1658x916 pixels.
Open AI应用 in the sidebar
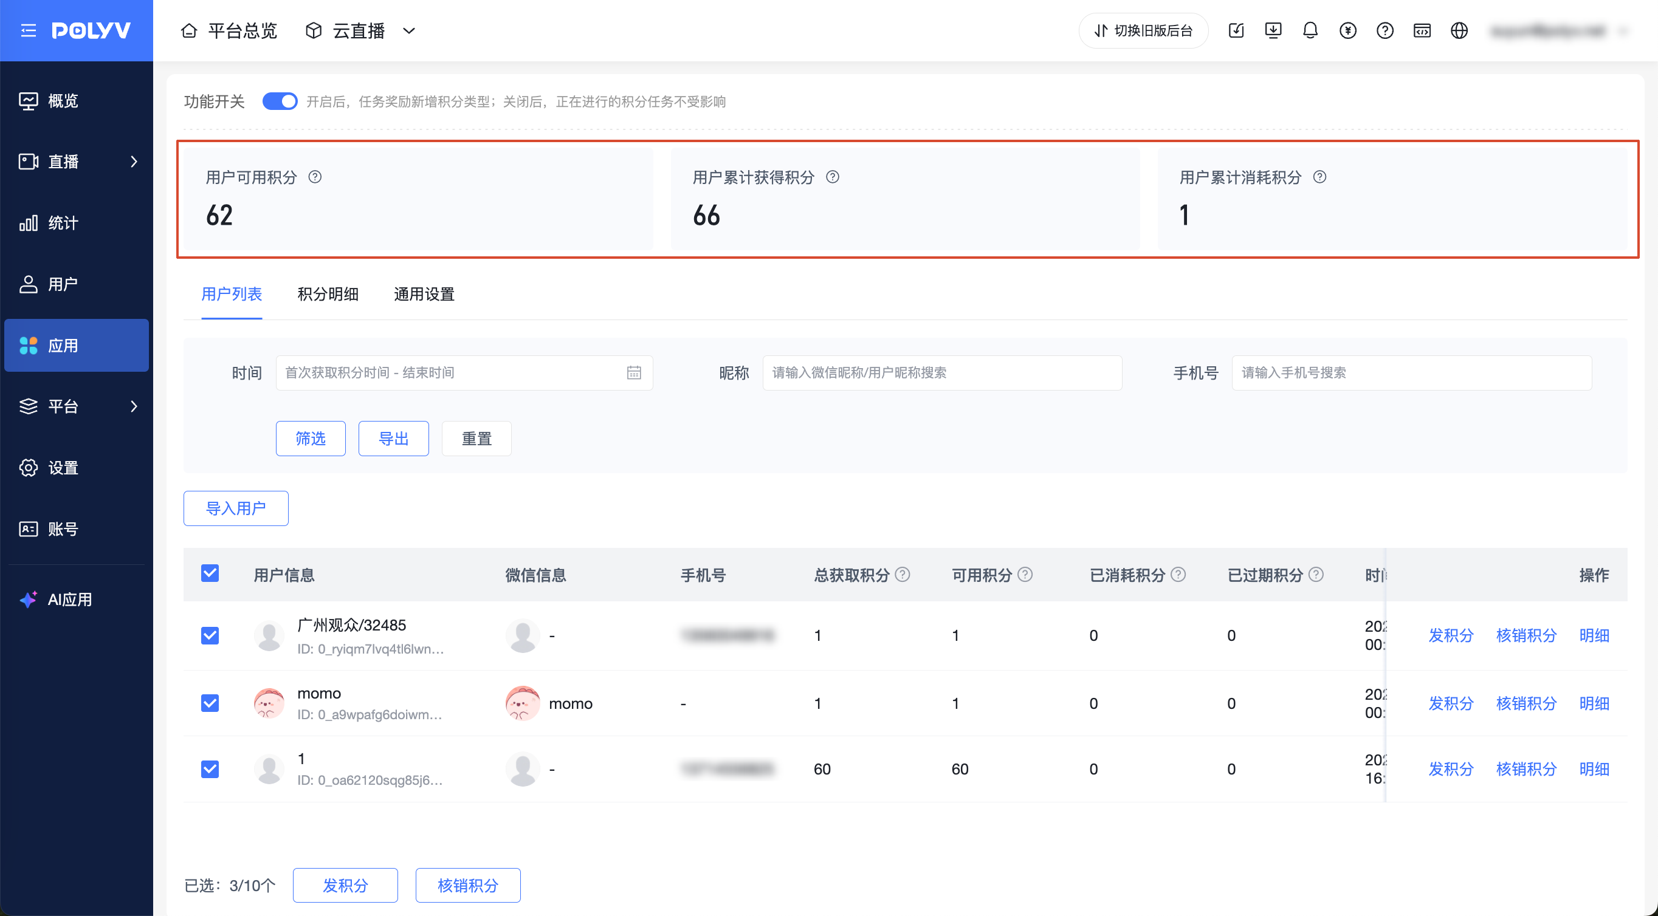[77, 600]
